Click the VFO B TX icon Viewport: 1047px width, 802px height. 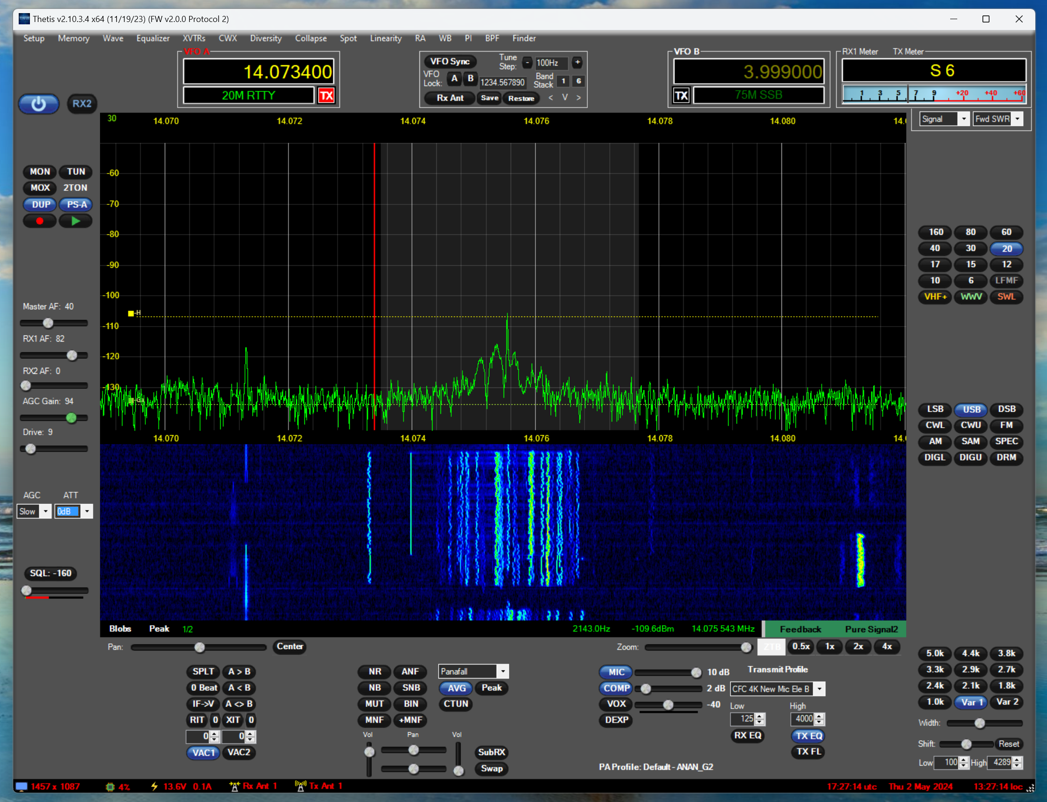[x=681, y=95]
